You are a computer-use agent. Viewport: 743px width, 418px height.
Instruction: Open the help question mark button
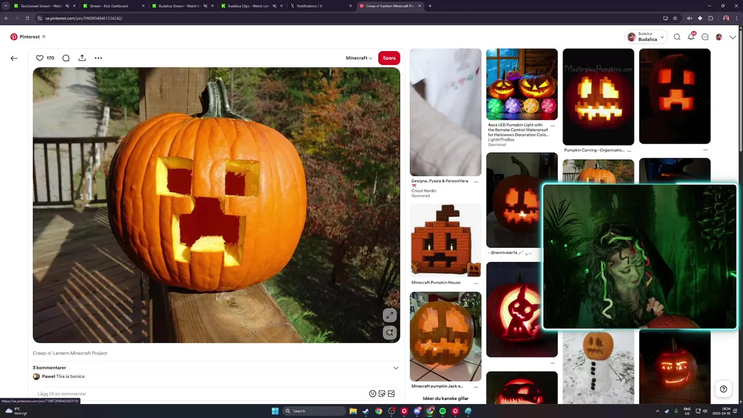723,389
